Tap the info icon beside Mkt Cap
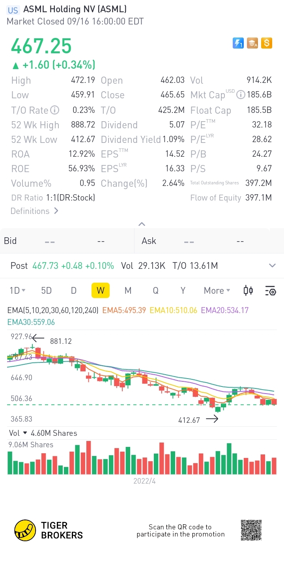The image size is (284, 574). [x=241, y=95]
